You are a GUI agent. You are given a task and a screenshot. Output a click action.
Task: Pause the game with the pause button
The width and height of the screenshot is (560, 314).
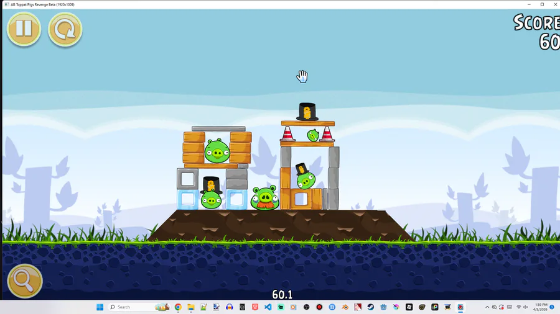24,29
